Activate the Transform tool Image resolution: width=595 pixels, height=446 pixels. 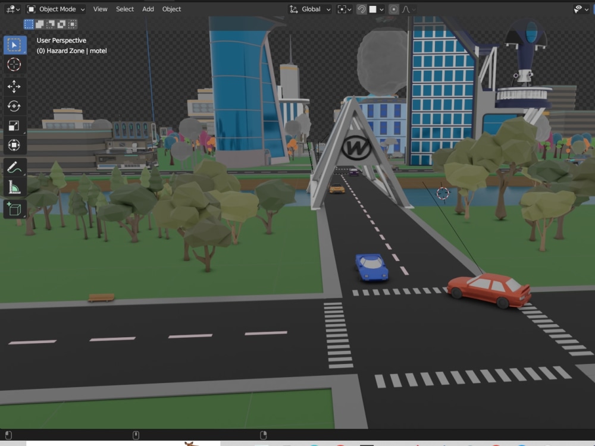14,145
